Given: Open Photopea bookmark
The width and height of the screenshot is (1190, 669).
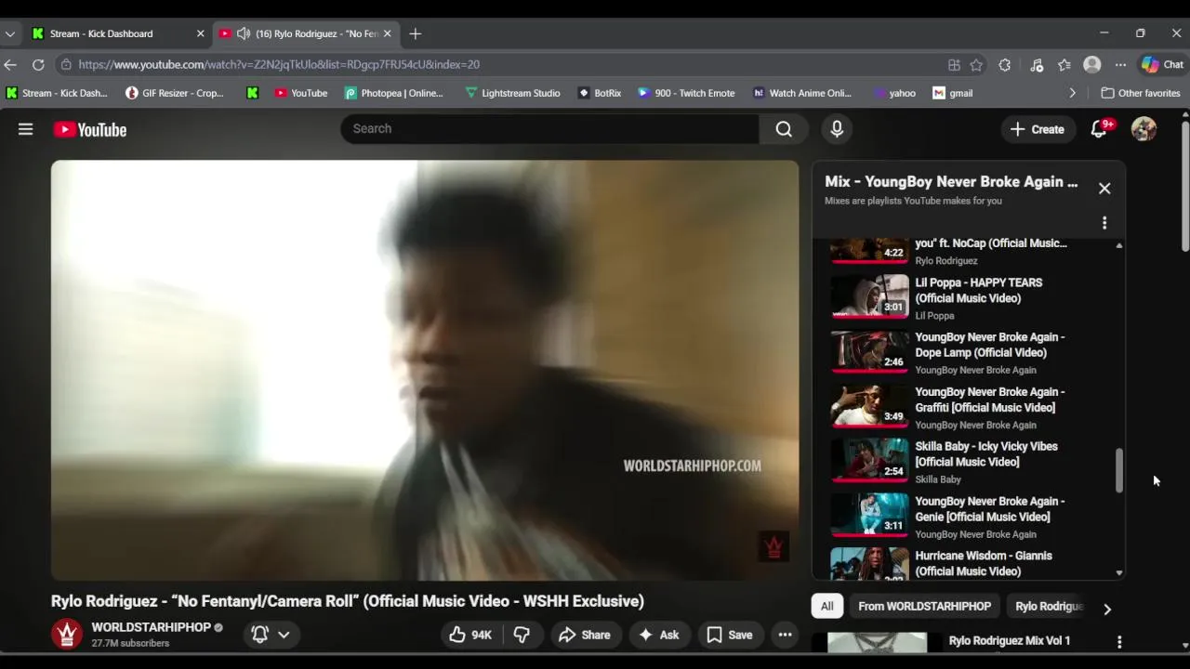Looking at the screenshot, I should (x=393, y=93).
